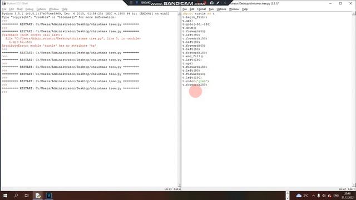Click the scroll down arrow in the shell scrollbar

tap(179, 185)
